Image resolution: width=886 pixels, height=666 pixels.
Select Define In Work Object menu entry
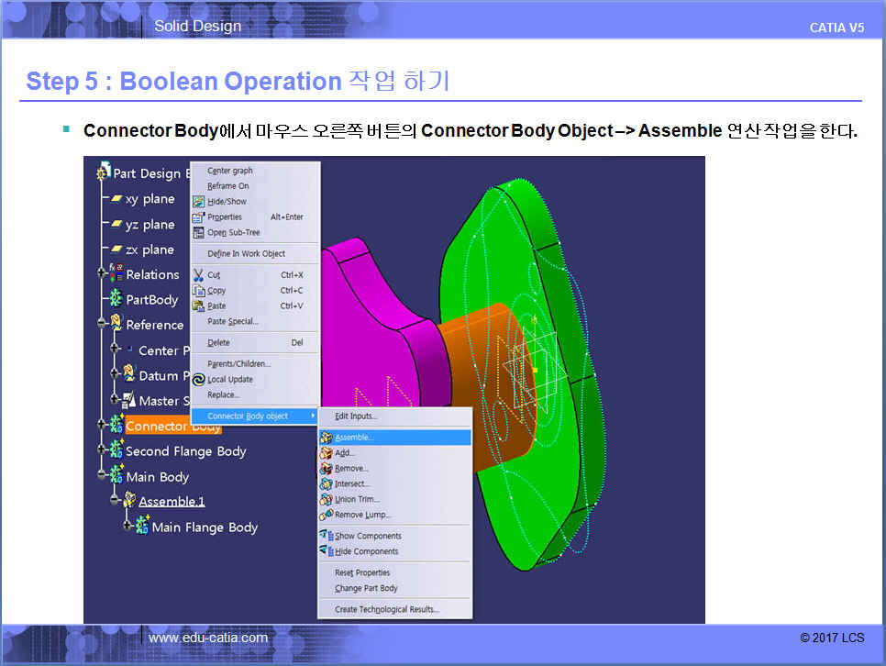246,253
